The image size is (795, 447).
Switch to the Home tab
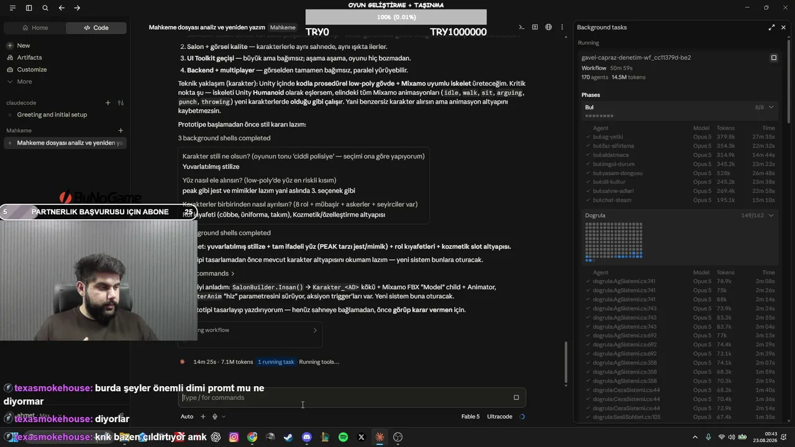35,28
